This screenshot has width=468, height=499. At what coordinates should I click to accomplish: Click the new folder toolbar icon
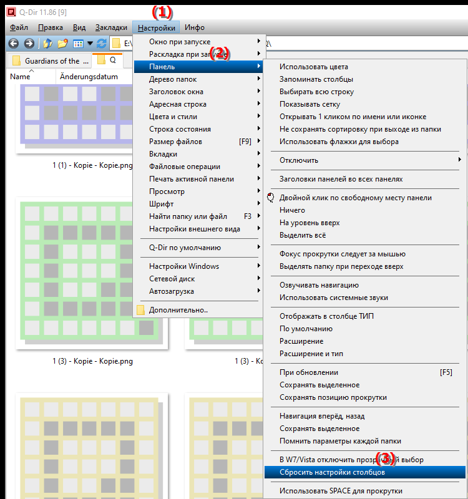(62, 44)
